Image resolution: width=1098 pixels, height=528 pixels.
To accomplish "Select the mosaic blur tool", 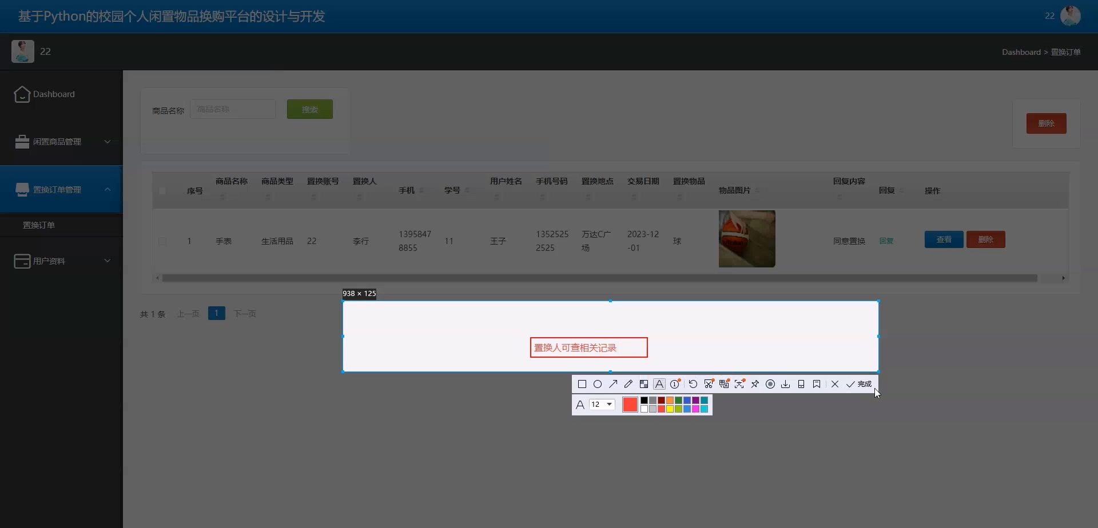I will click(x=644, y=384).
